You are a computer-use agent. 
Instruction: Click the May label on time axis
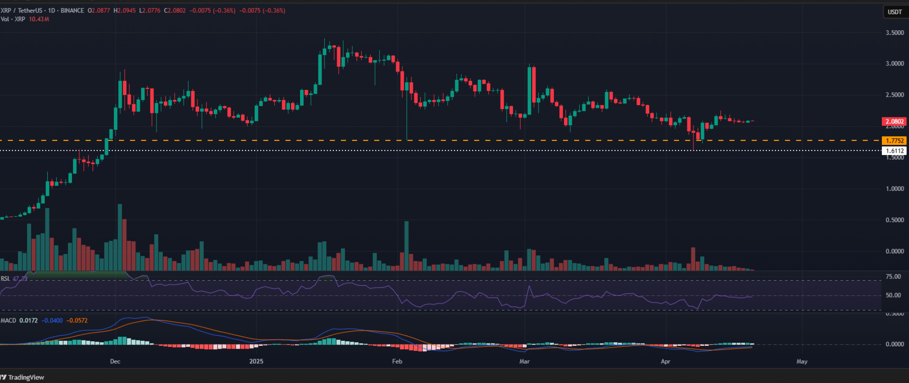pos(802,361)
